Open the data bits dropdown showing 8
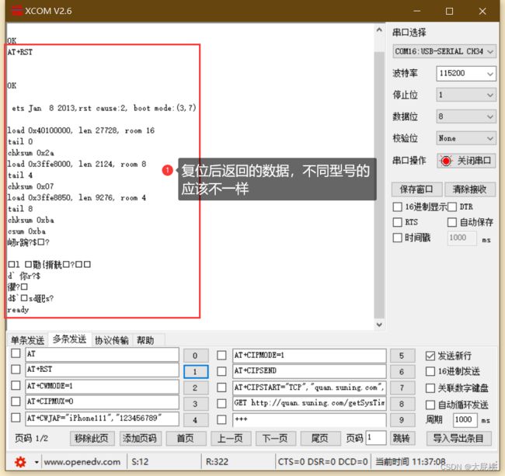The width and height of the screenshot is (505, 476). 465,116
